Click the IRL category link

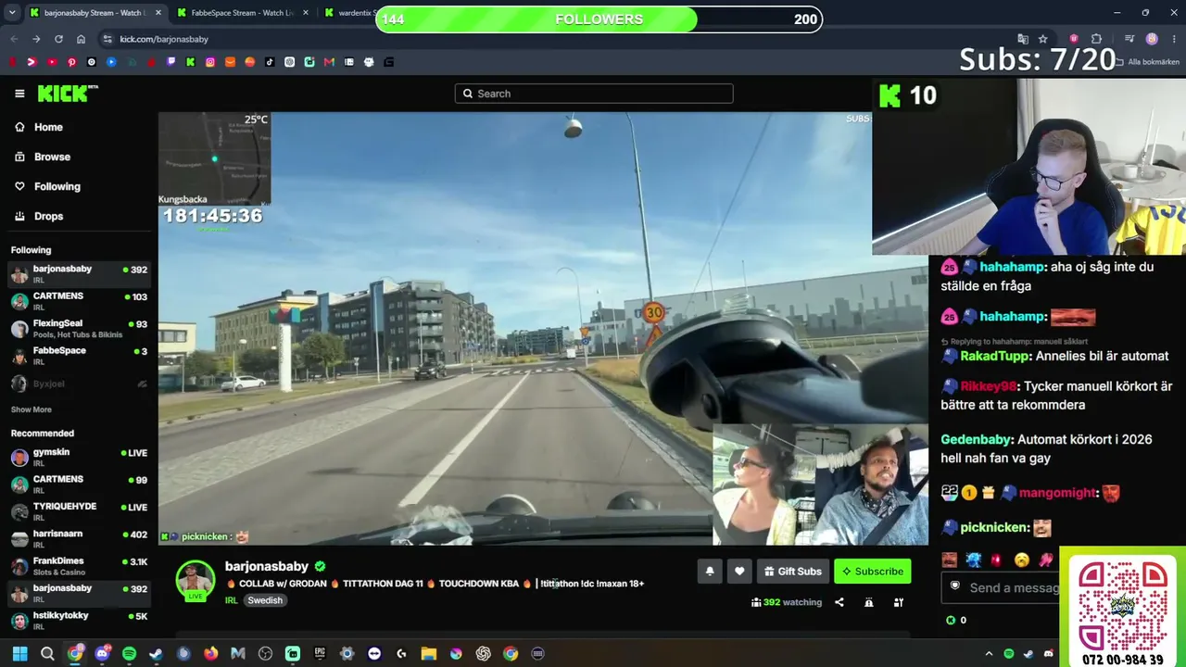(231, 600)
